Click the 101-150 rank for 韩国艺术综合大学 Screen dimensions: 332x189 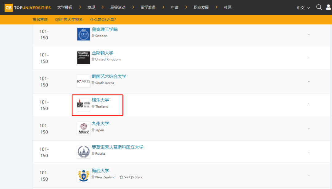[44, 82]
